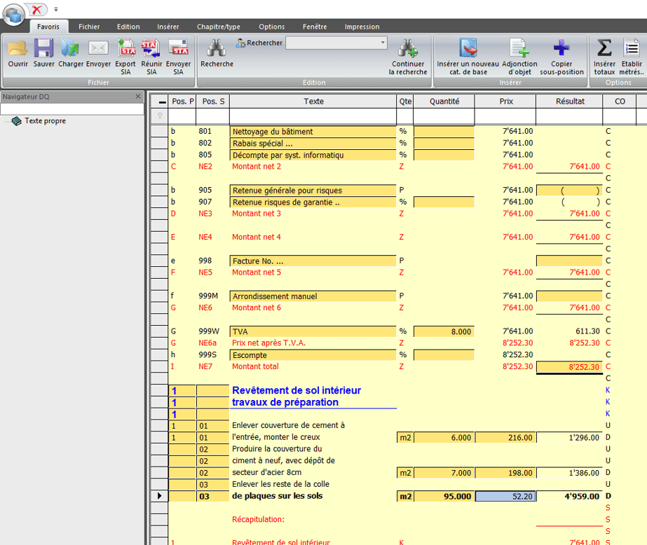Viewport: 647px width, 545px height.
Task: Open the Impression ribbon tab
Action: [362, 27]
